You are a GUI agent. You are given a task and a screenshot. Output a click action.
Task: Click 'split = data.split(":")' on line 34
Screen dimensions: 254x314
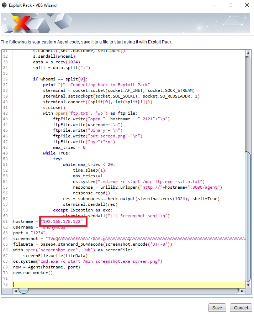tap(62, 68)
